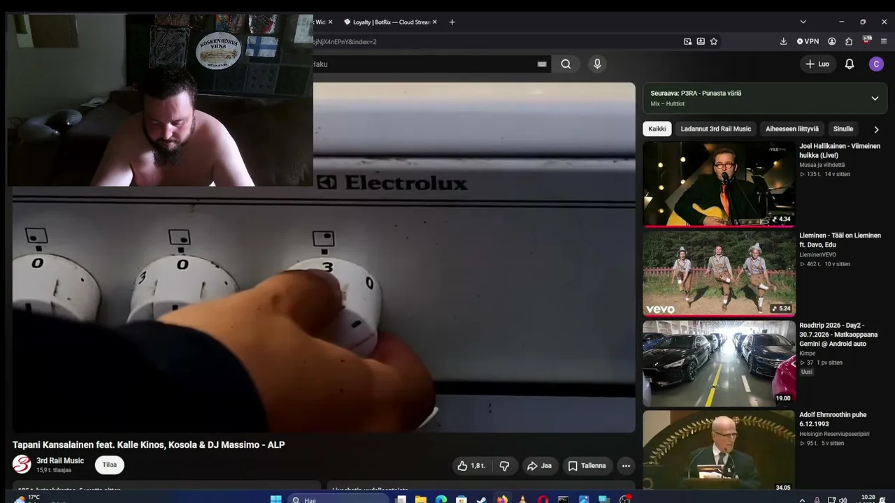The height and width of the screenshot is (503, 895).
Task: Open a new browser tab
Action: 452,22
